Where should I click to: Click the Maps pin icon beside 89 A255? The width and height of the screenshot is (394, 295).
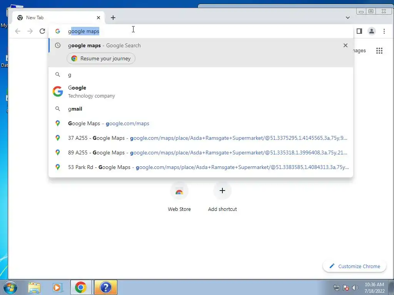[x=58, y=152]
